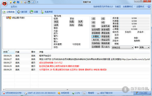Click the 洁具 button
The height and width of the screenshot is (96, 152).
point(56,25)
